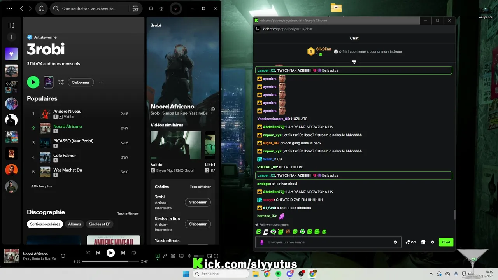This screenshot has height=280, width=498.
Task: Toggle shuffle beside the S'abonner button
Action: click(x=61, y=82)
